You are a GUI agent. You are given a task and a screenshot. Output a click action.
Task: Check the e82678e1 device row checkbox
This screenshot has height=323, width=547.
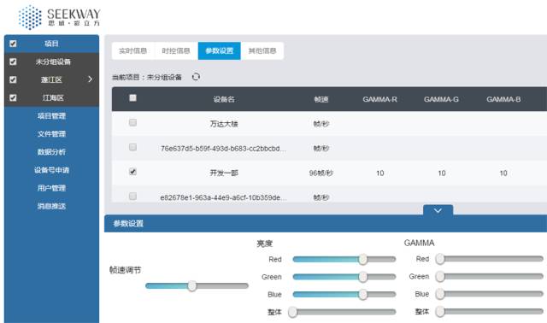(x=132, y=196)
